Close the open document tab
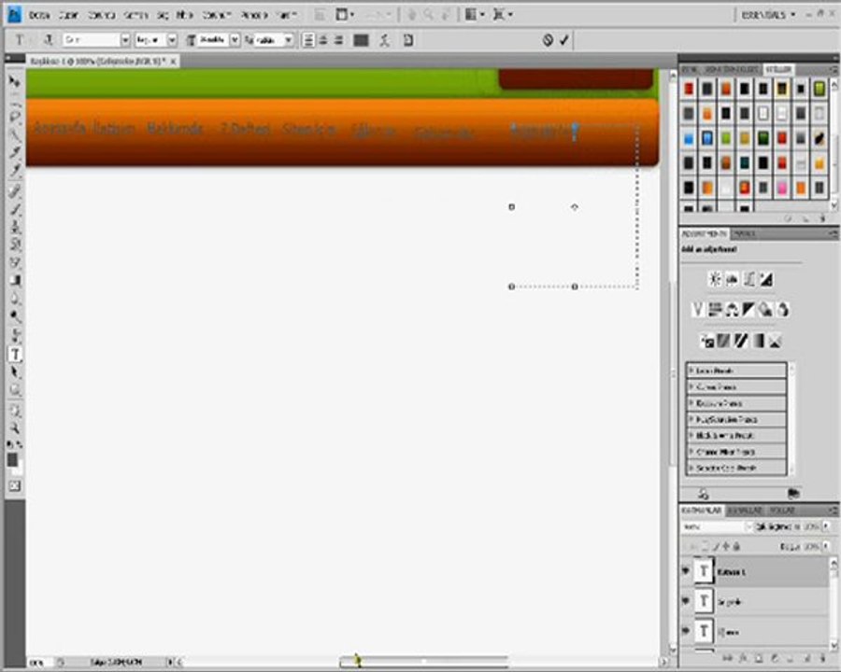841x672 pixels. [x=173, y=62]
